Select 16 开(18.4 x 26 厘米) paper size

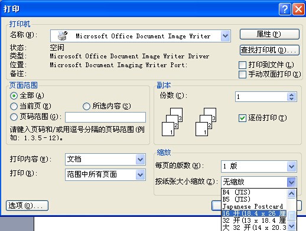pyautogui.click(x=254, y=213)
